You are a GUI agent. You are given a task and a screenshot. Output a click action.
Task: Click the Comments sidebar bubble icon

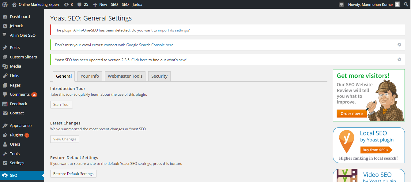tap(5, 95)
